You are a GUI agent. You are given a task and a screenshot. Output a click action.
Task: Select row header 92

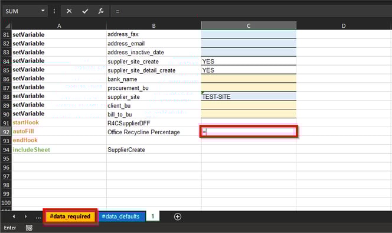point(6,132)
